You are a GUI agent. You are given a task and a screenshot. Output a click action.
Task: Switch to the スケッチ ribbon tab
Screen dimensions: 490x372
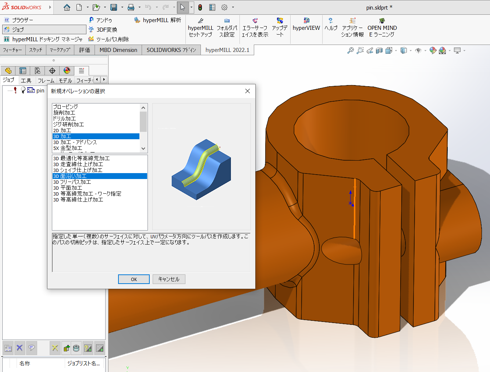[36, 50]
